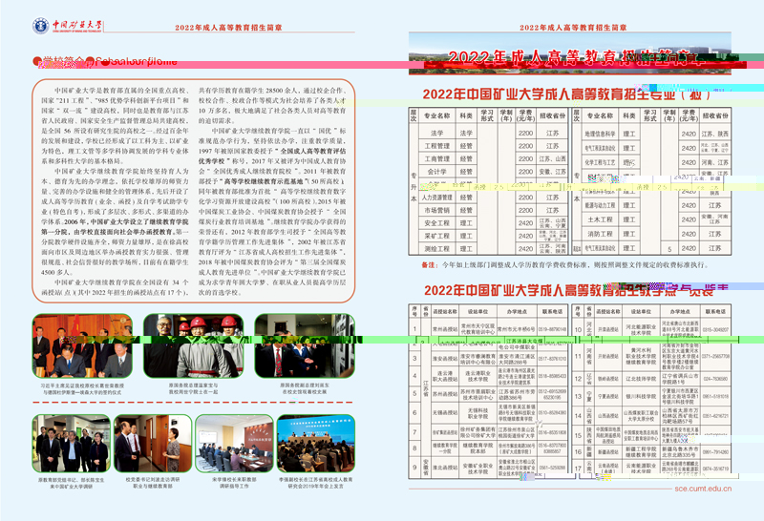This screenshot has width=764, height=521.
Task: Select the '工商管理' major cell
Action: click(437, 158)
